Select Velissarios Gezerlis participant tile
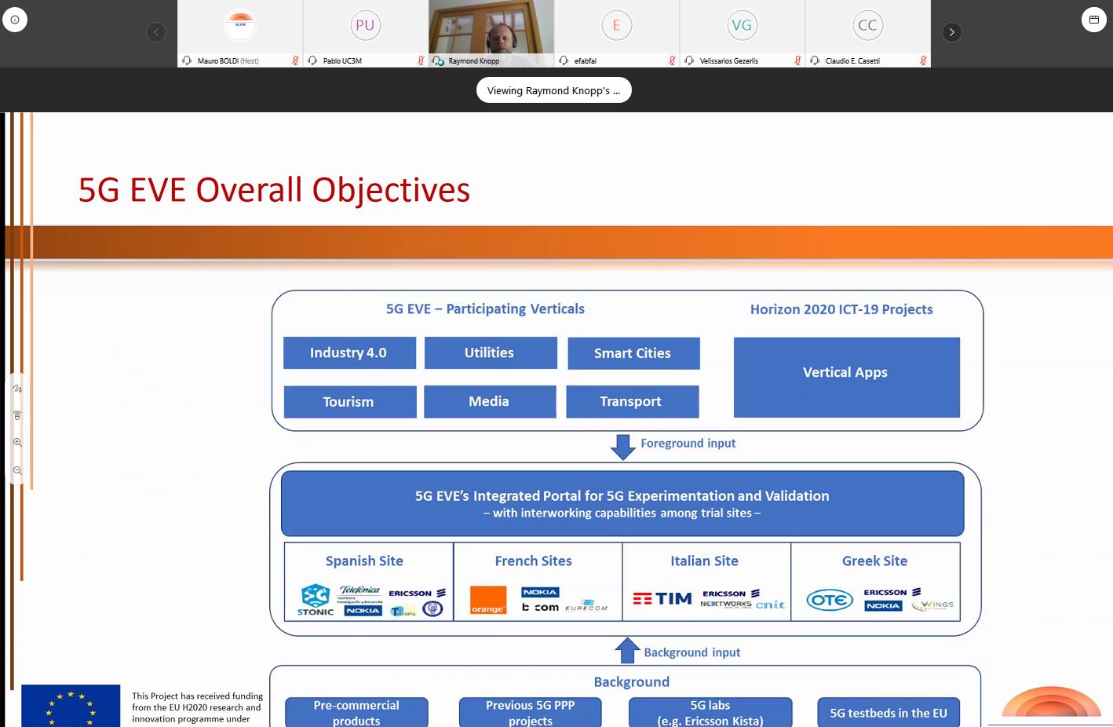 tap(742, 27)
